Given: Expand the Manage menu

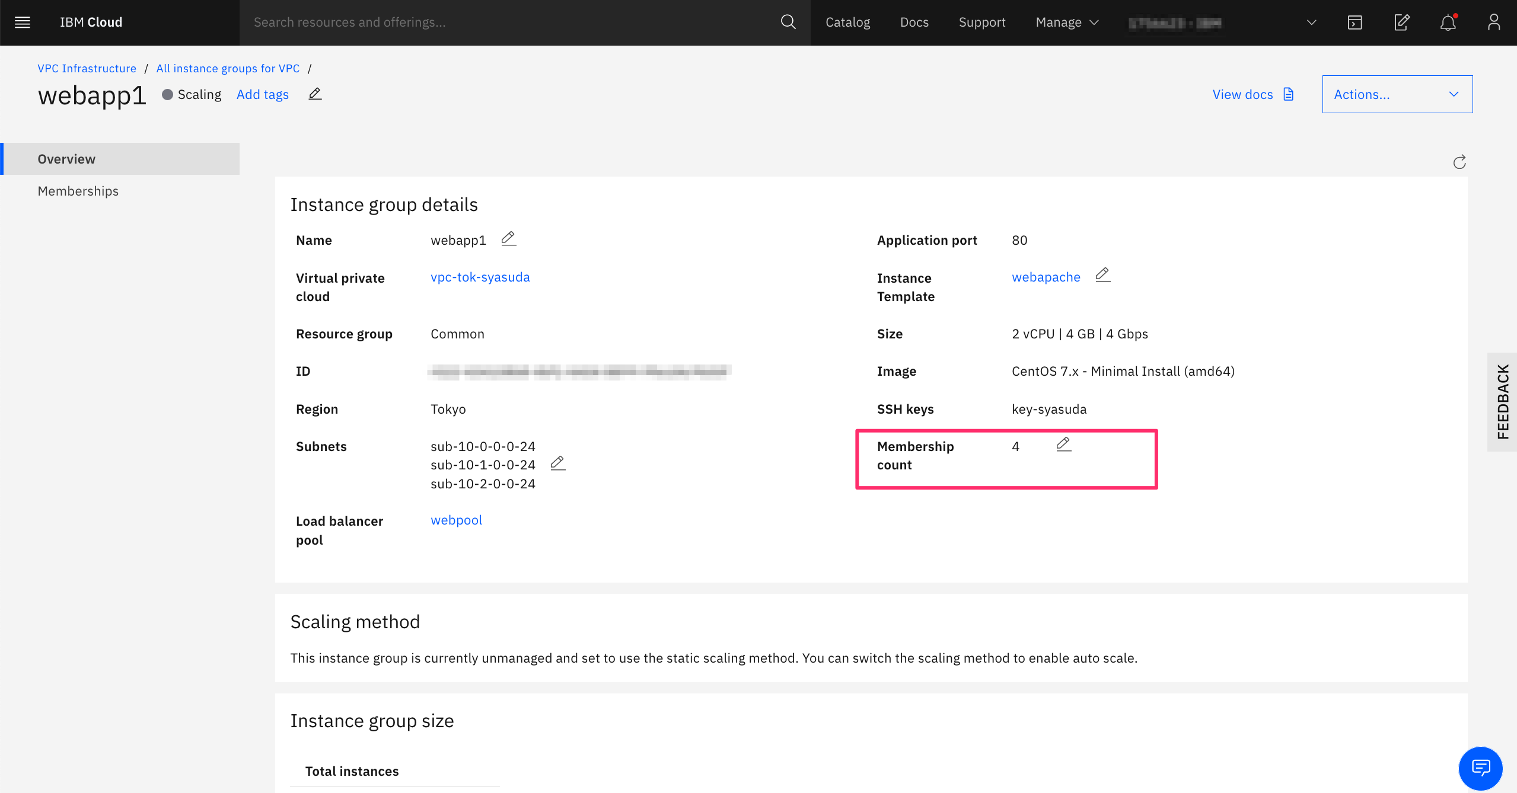Looking at the screenshot, I should pyautogui.click(x=1067, y=23).
